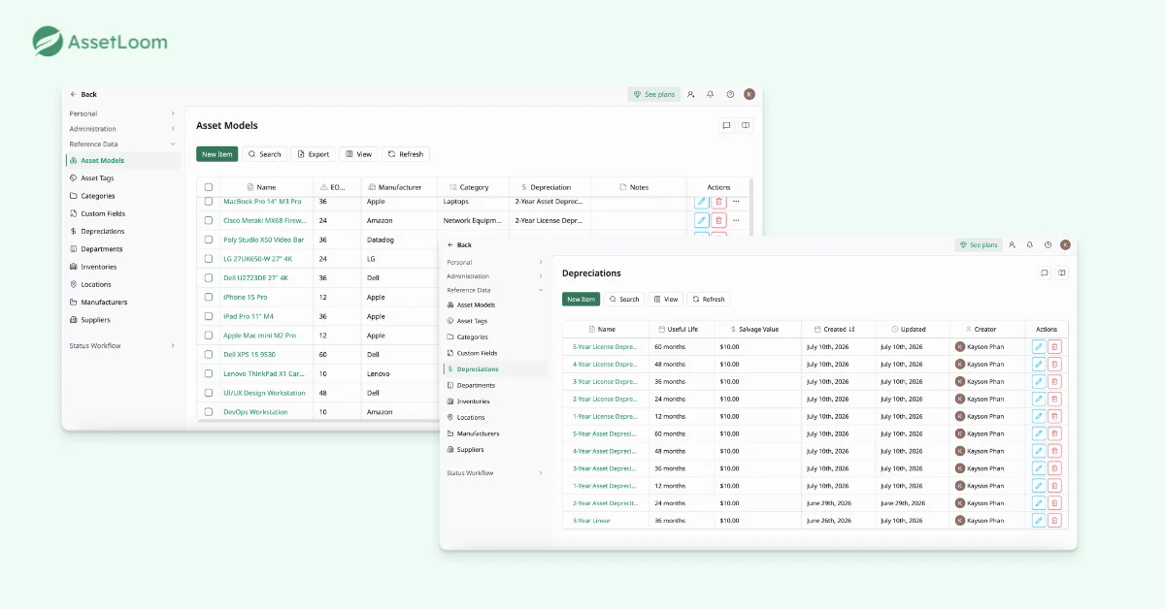1165x609 pixels.
Task: Open the View options on Depreciations page
Action: (x=666, y=299)
